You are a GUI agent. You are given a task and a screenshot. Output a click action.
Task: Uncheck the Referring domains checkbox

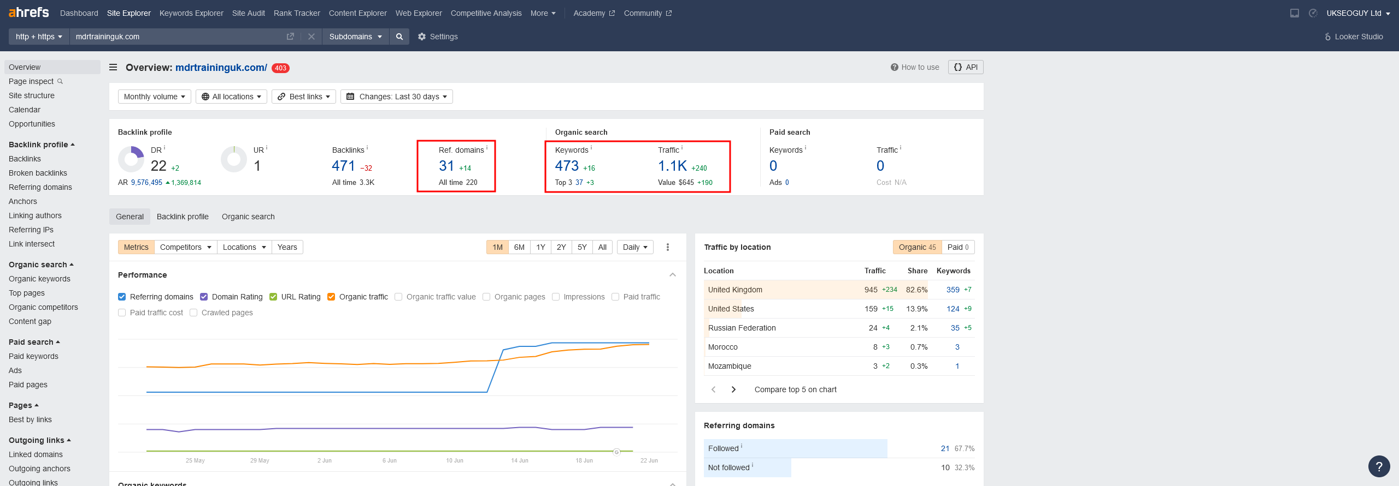[122, 297]
